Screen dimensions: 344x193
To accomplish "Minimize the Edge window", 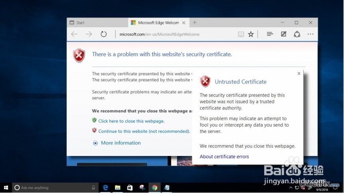I will point(283,23).
